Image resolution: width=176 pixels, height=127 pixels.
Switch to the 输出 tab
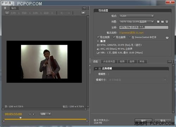(x=14, y=8)
